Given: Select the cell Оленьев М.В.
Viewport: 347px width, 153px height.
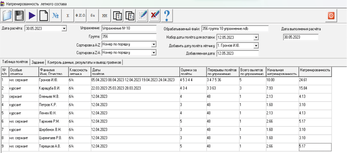Looking at the screenshot, I should coord(53,97).
